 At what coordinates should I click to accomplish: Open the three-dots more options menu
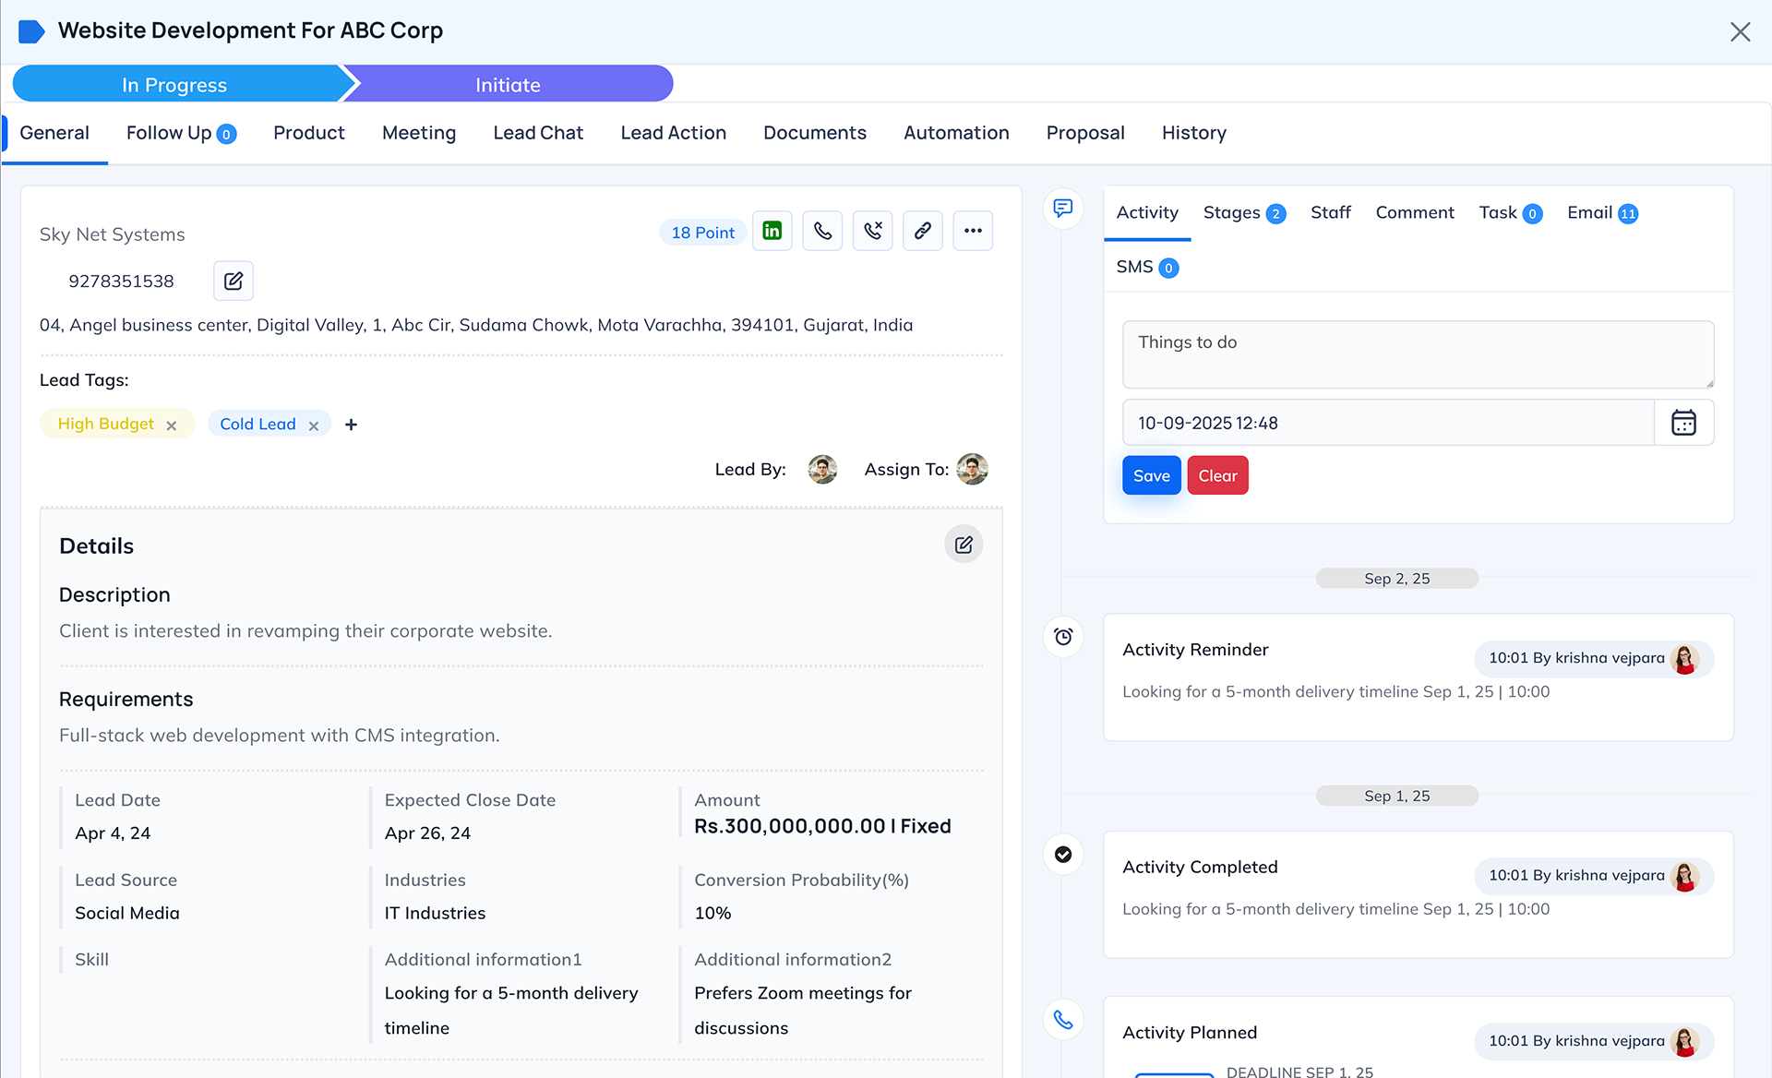(973, 231)
